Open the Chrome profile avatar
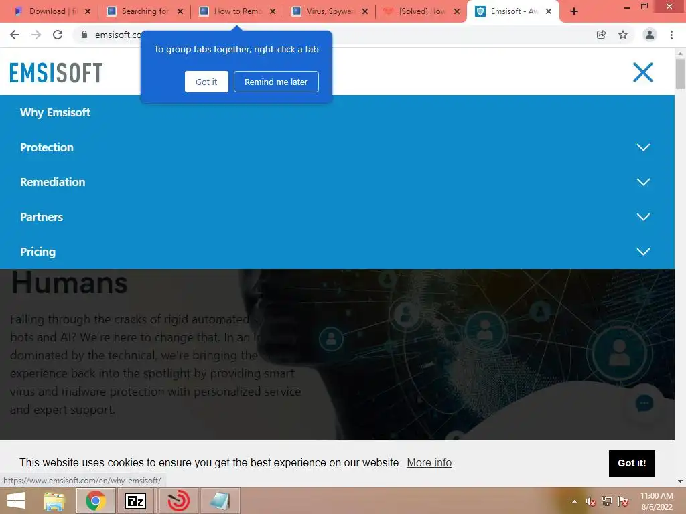 click(650, 35)
